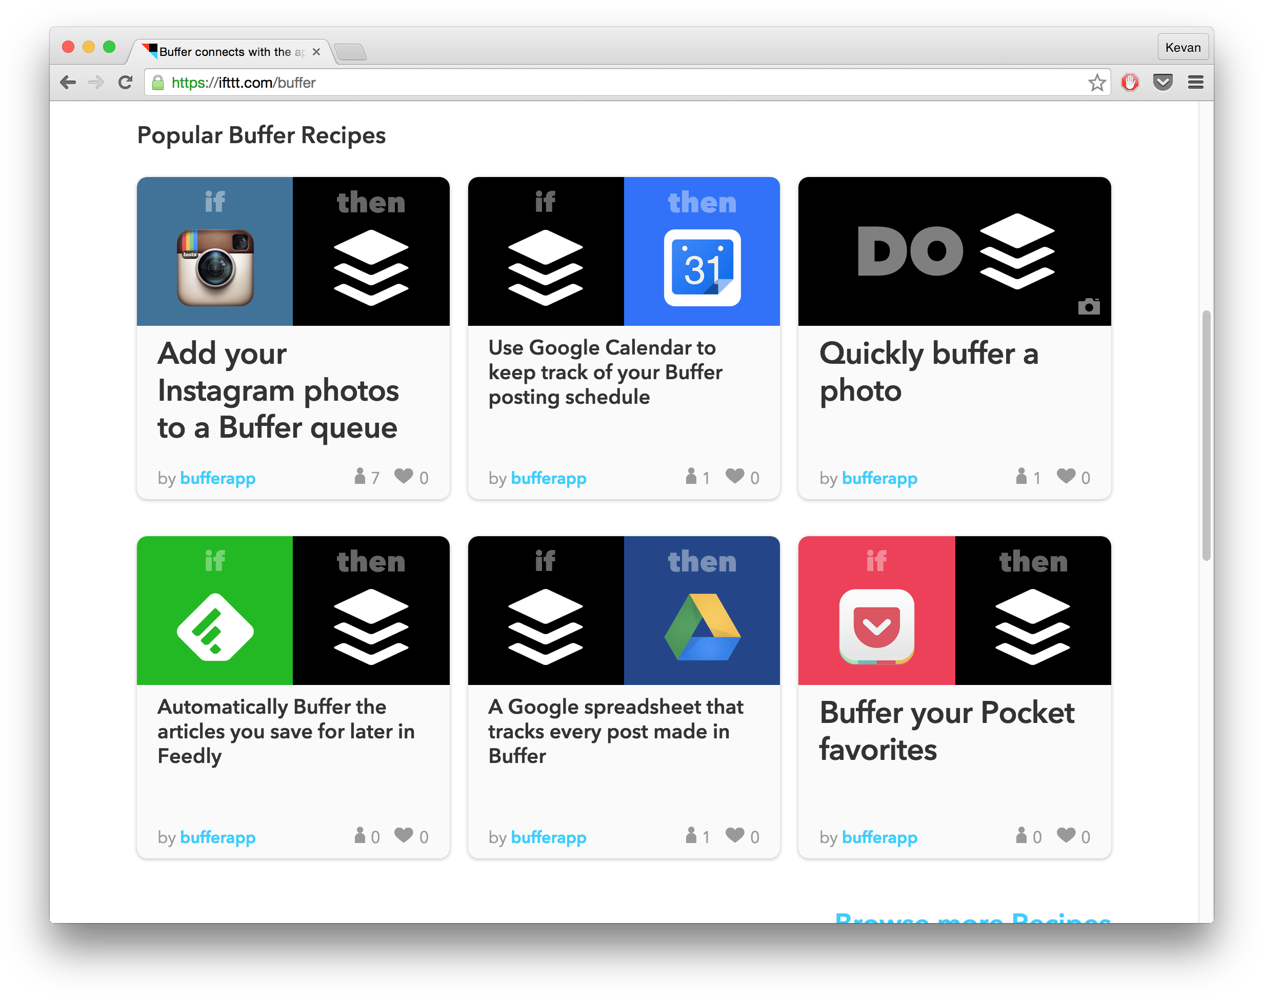Toggle the heart on Buffer your Pocket favorites

(x=1067, y=835)
